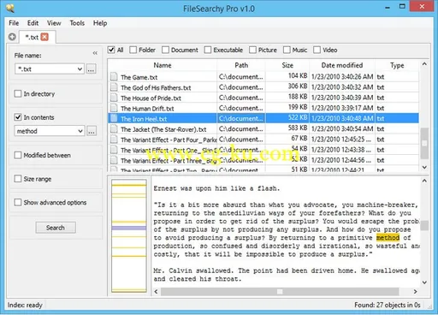
Task: Sort results by Type column header
Action: [397, 65]
